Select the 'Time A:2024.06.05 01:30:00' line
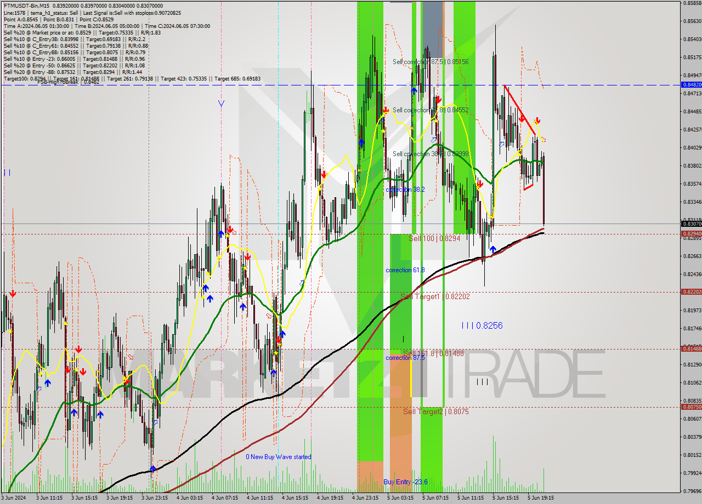Screen dimensions: 702x504 tap(106, 26)
